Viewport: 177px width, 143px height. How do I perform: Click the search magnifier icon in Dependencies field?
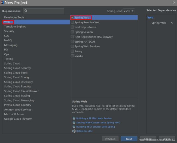[x=26, y=11]
